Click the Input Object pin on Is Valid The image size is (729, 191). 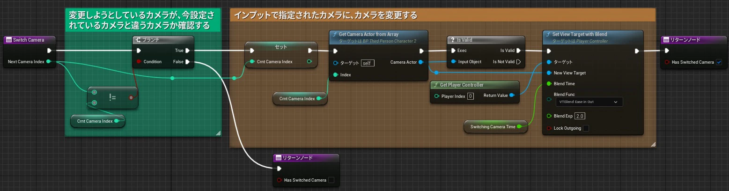[453, 61]
